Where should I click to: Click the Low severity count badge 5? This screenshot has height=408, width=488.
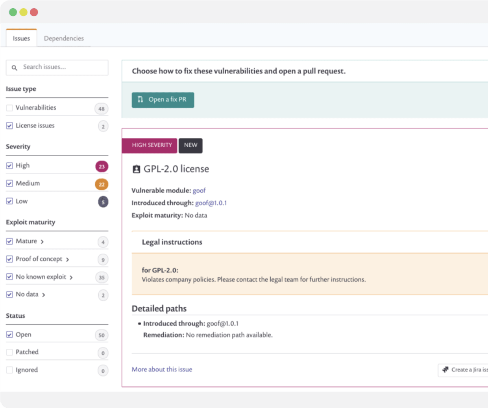103,202
